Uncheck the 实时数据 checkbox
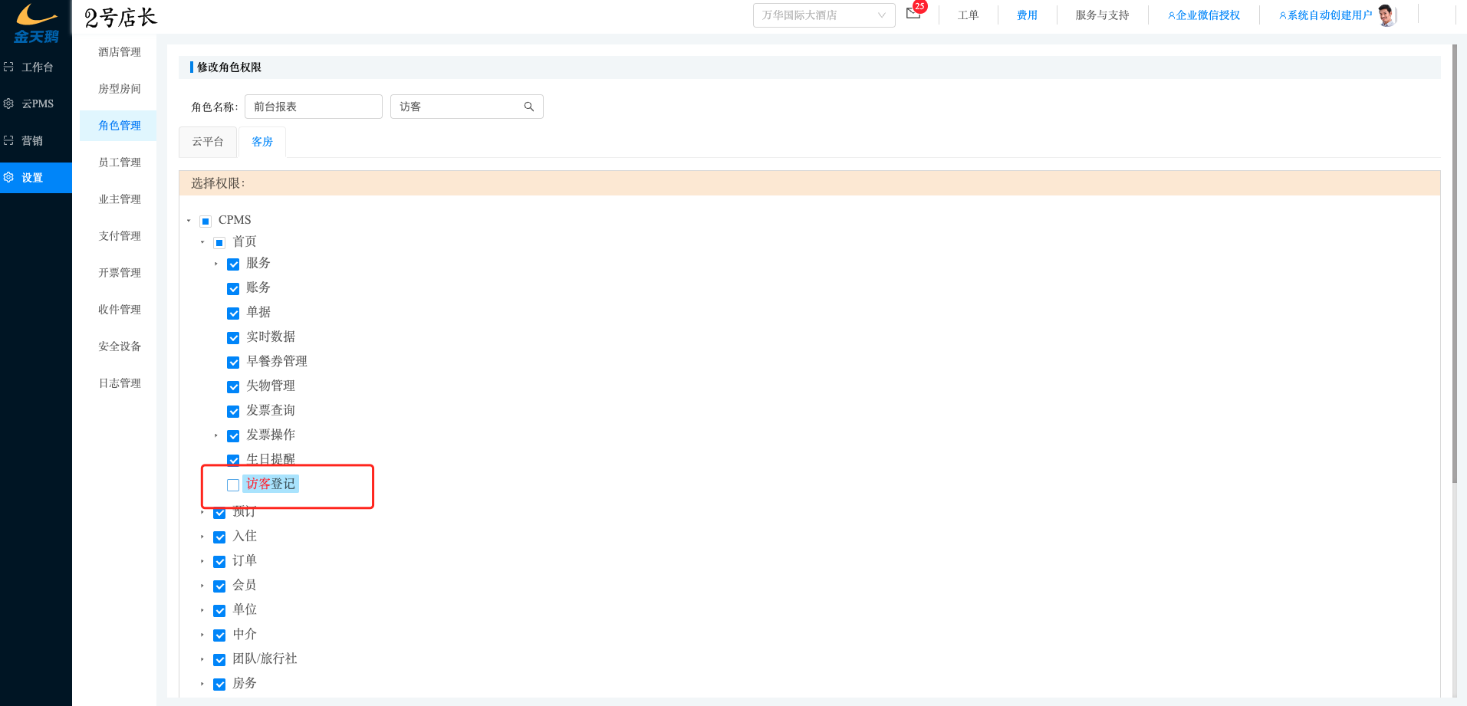 click(x=233, y=338)
